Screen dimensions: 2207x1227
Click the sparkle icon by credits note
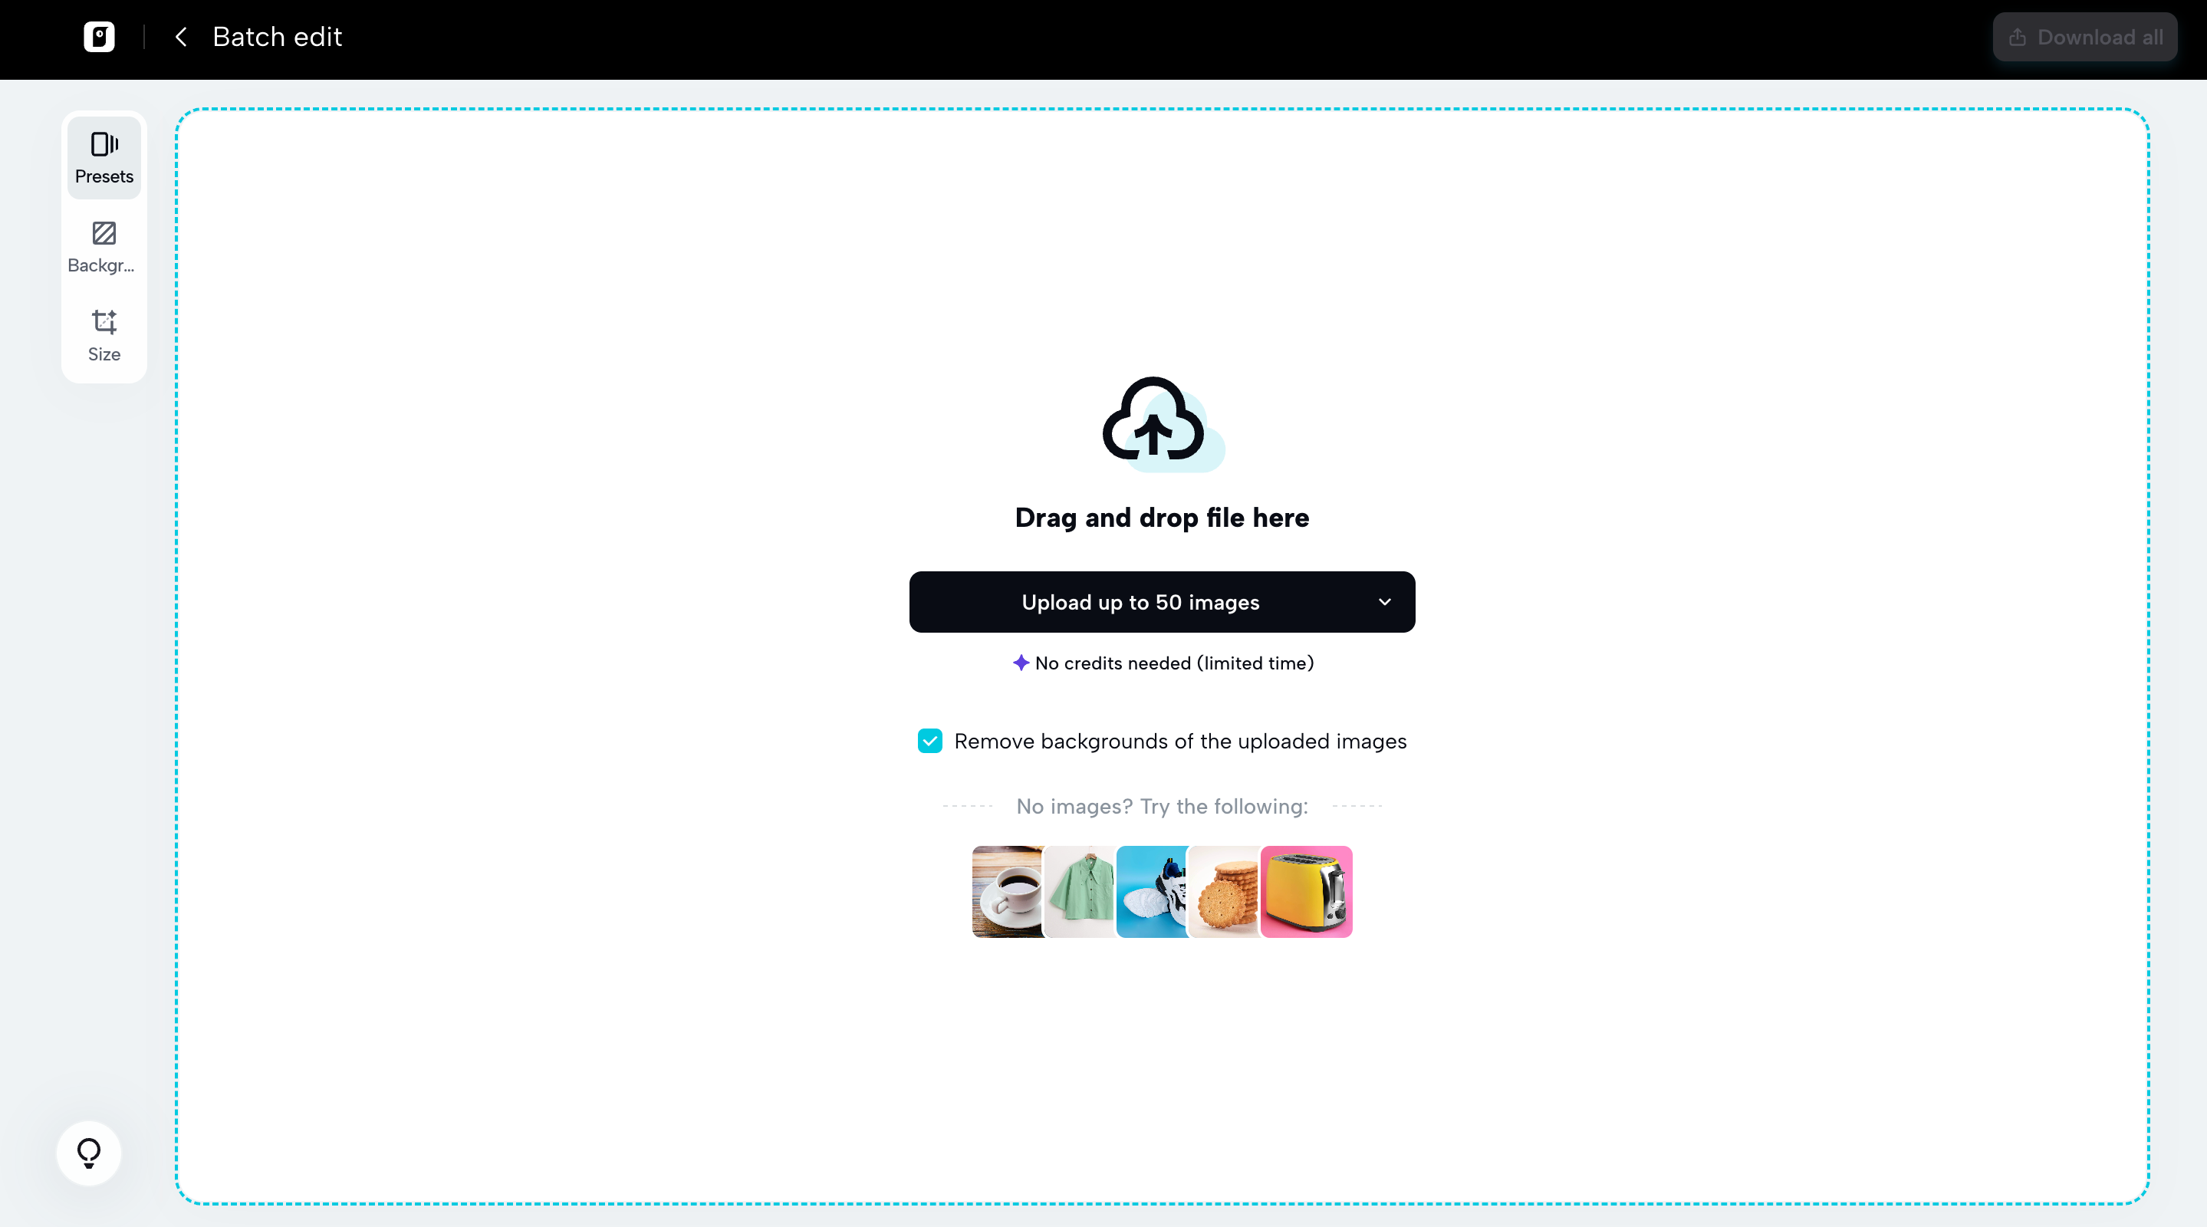click(x=1021, y=663)
